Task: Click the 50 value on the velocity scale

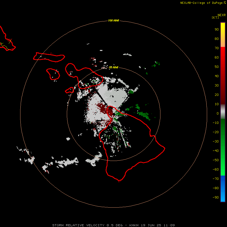Action: pyautogui.click(x=217, y=67)
